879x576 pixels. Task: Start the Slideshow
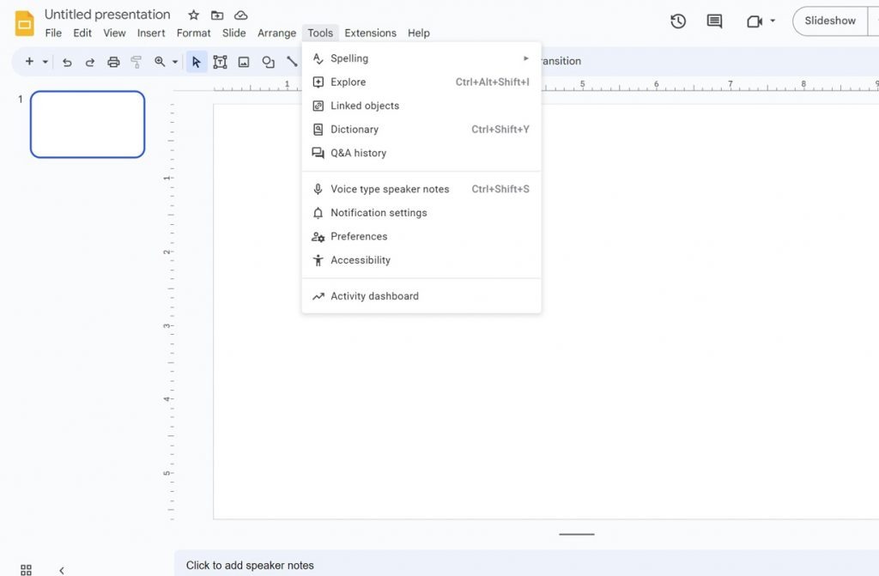tap(829, 21)
